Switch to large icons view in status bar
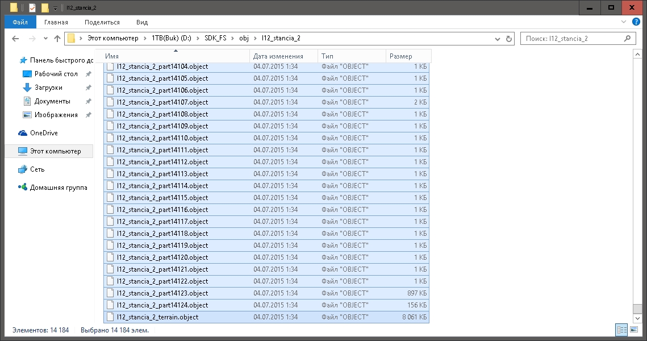This screenshot has width=647, height=341. 635,330
